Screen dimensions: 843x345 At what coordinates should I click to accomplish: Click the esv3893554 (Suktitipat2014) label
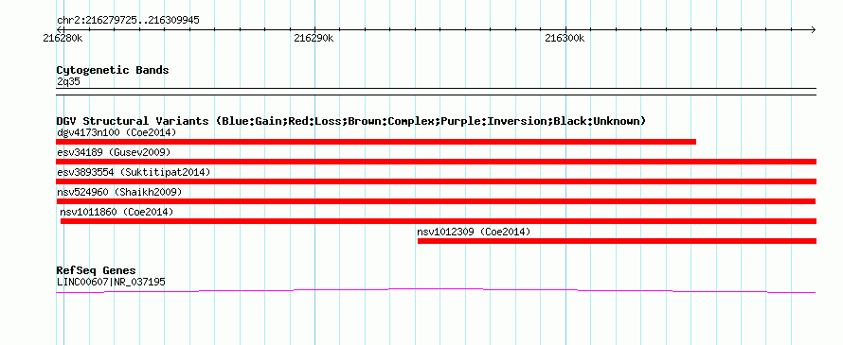point(134,172)
